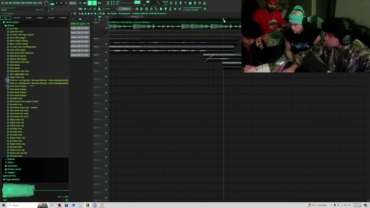Click the undo history icon in toolbar
Image resolution: width=370 pixels, height=208 pixels.
pos(171,3)
